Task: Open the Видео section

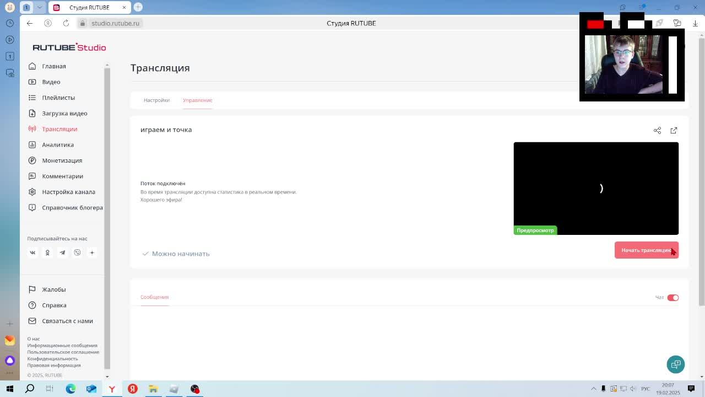Action: point(51,82)
